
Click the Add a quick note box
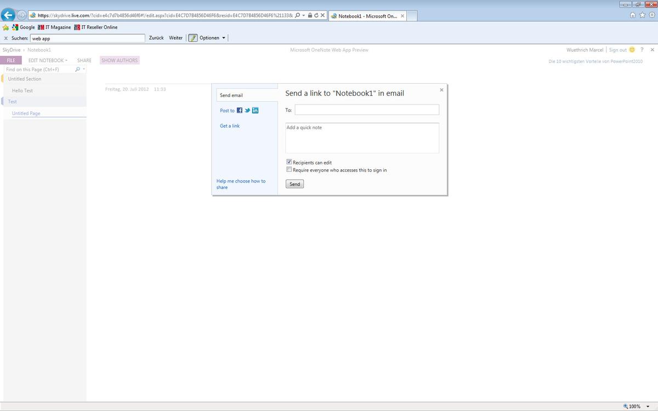click(x=362, y=138)
